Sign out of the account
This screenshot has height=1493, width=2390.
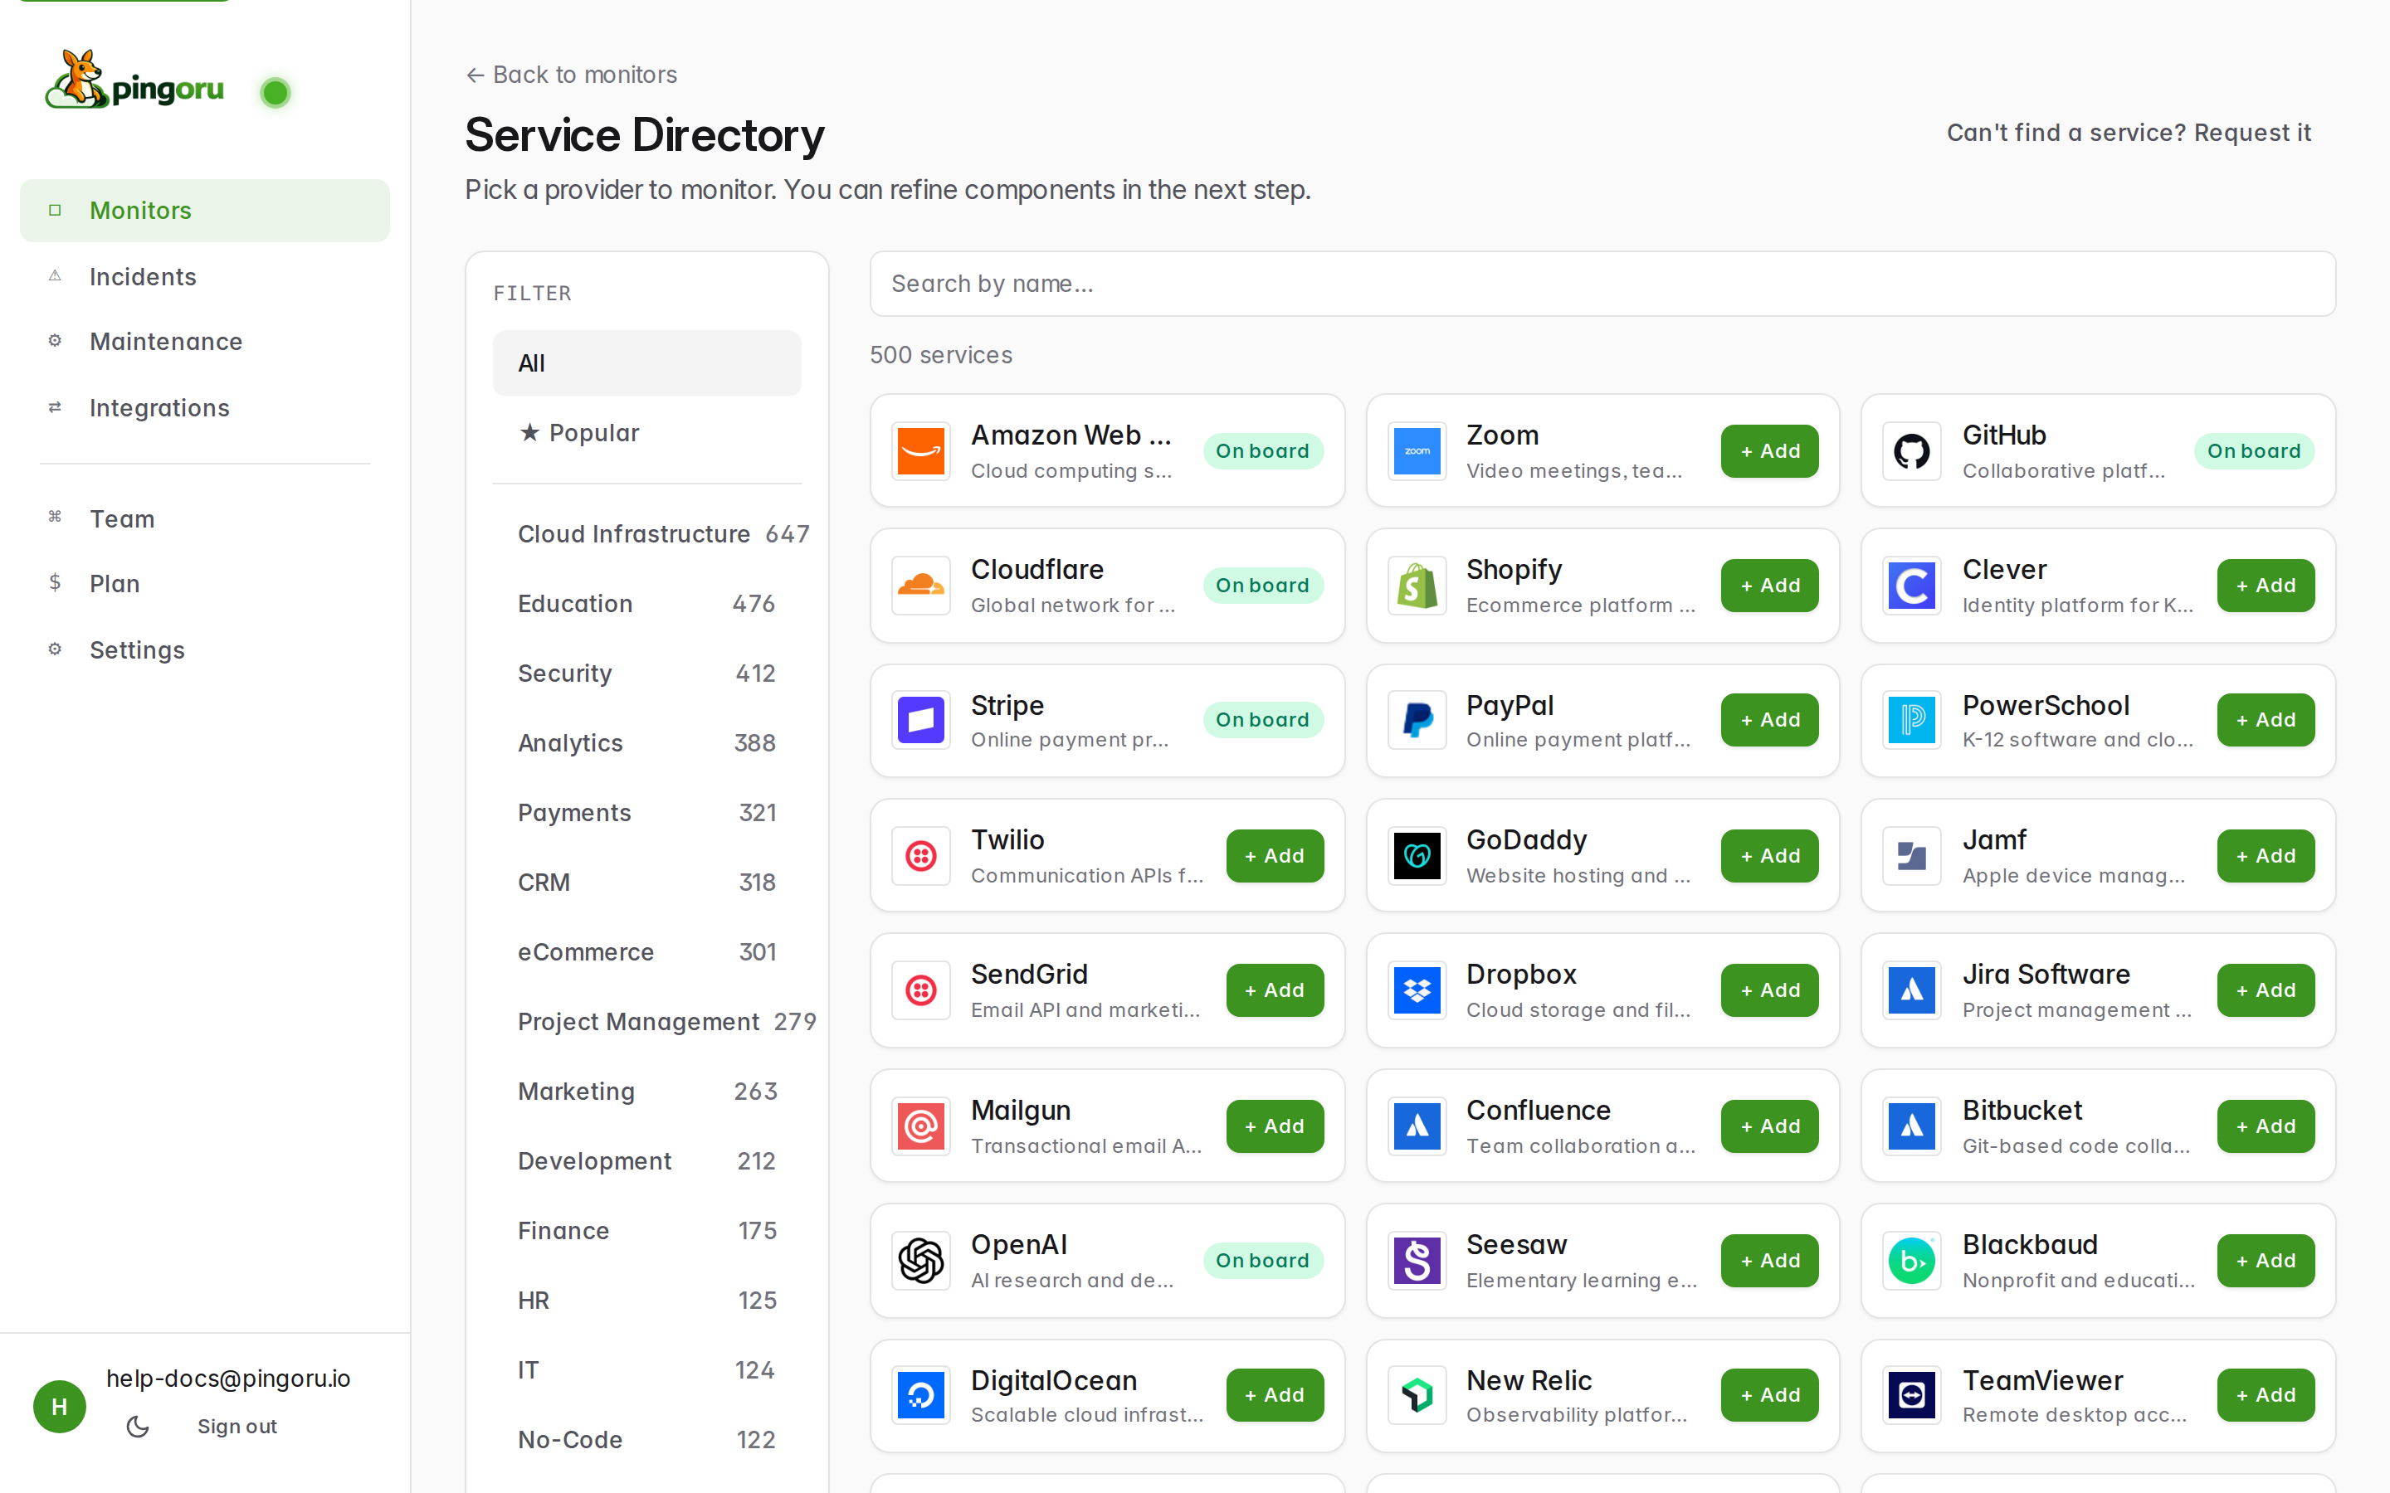point(237,1426)
